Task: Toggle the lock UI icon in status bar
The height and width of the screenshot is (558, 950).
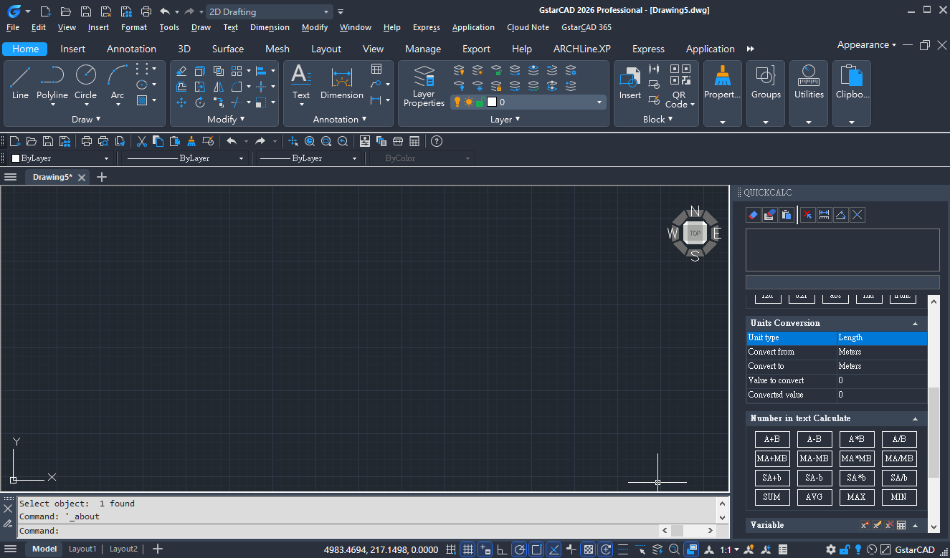Action: (x=845, y=549)
